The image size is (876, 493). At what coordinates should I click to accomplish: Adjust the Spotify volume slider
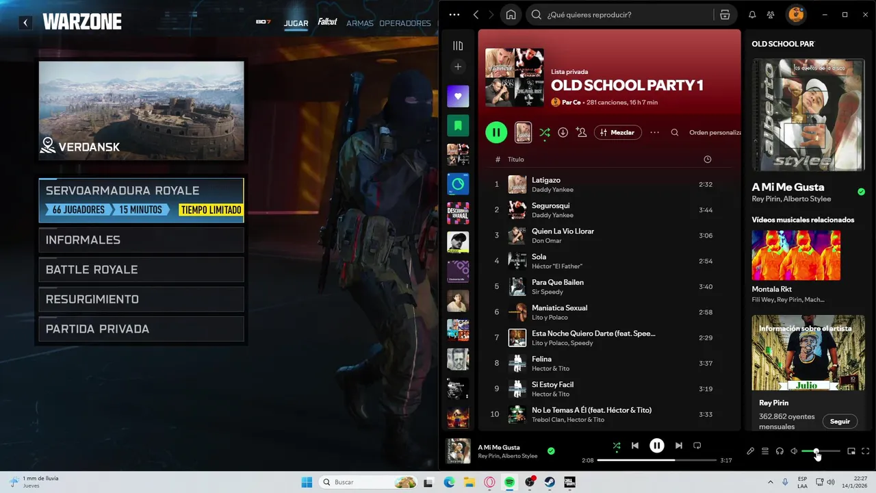821,451
